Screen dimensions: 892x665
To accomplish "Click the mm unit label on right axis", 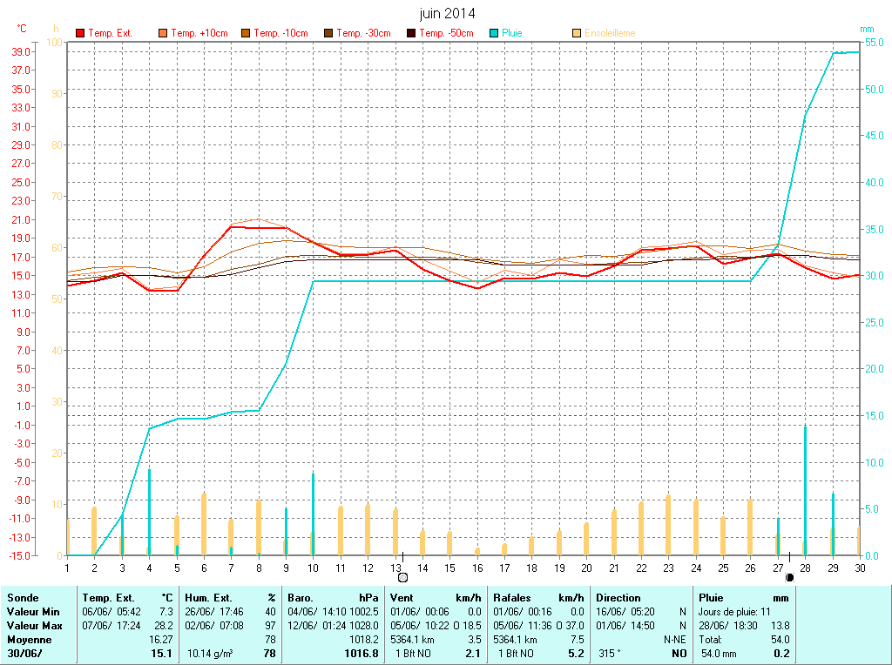I will coord(867,29).
